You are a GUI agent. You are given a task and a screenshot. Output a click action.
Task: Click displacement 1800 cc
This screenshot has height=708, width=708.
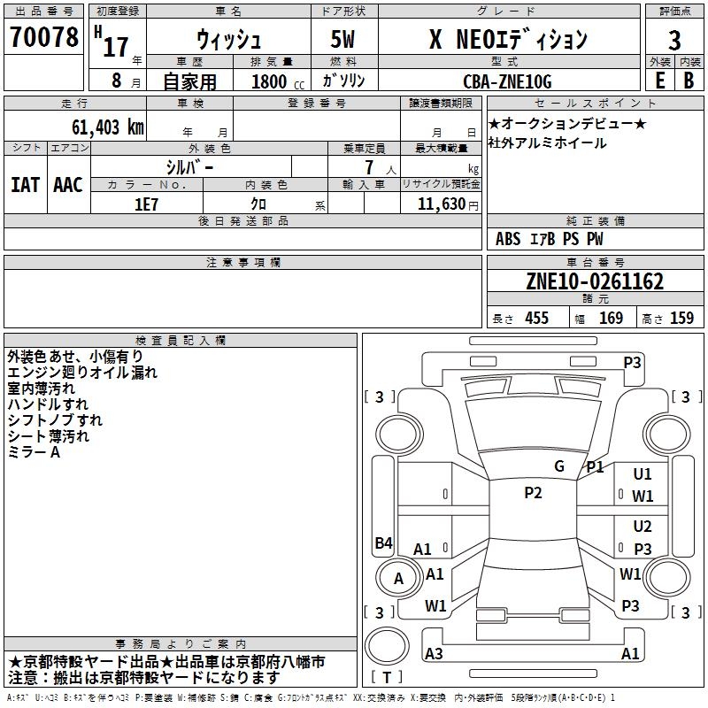tap(278, 81)
